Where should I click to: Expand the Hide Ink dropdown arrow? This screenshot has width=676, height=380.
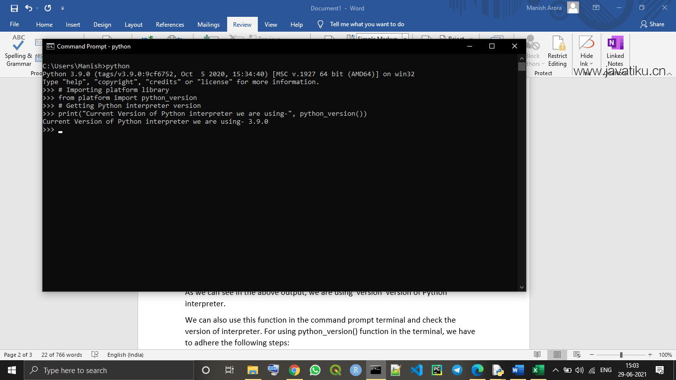point(591,64)
